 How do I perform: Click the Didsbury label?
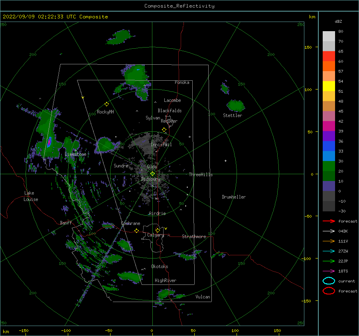(x=150, y=179)
